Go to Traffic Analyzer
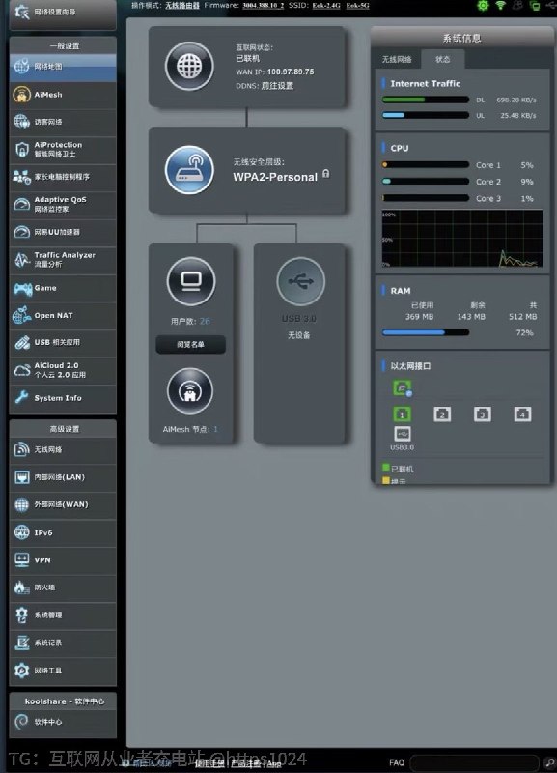557x773 pixels. tap(63, 259)
